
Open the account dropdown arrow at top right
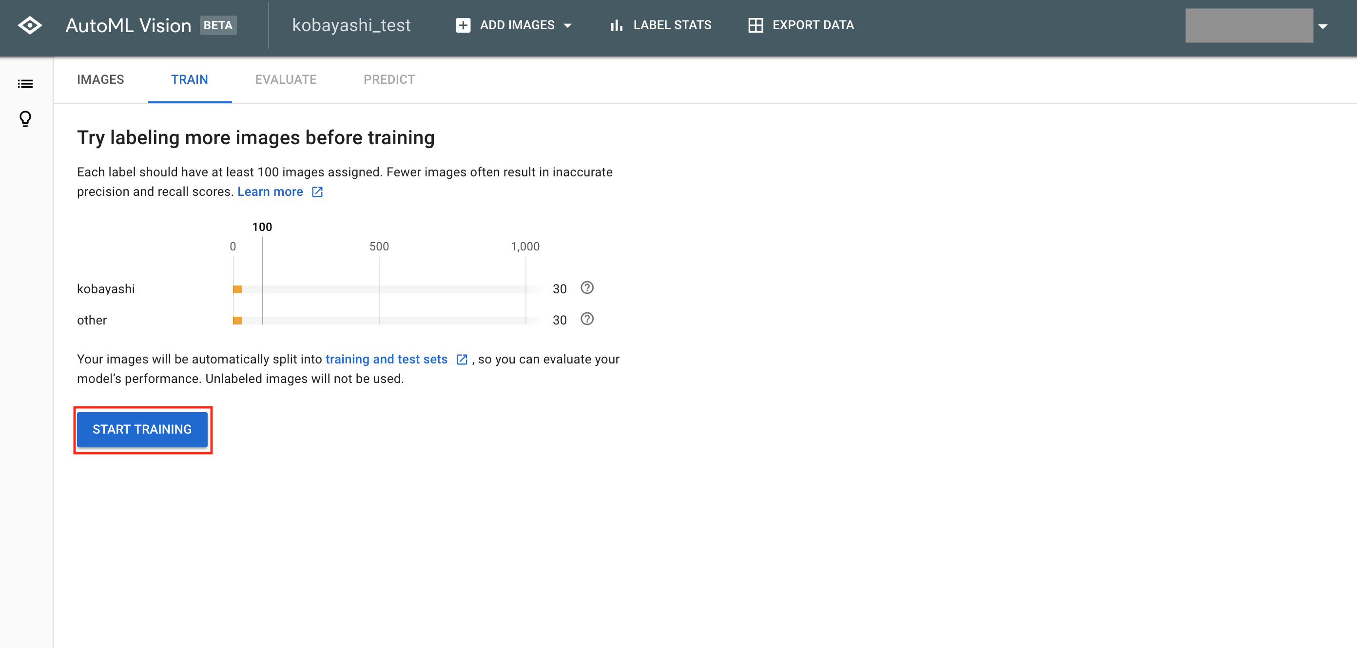pos(1322,26)
